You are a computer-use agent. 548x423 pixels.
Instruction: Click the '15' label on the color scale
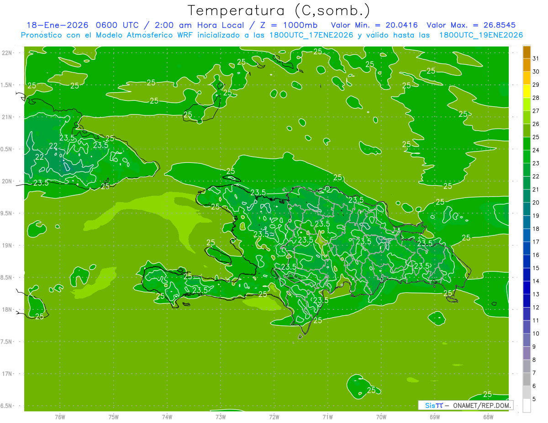point(536,268)
